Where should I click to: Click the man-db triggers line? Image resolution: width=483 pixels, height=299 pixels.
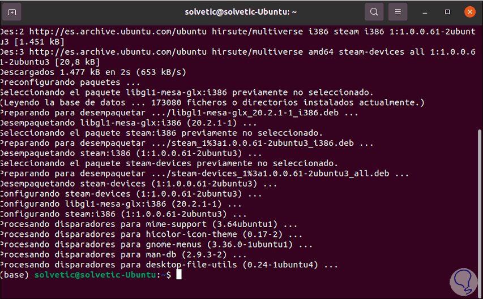click(123, 255)
